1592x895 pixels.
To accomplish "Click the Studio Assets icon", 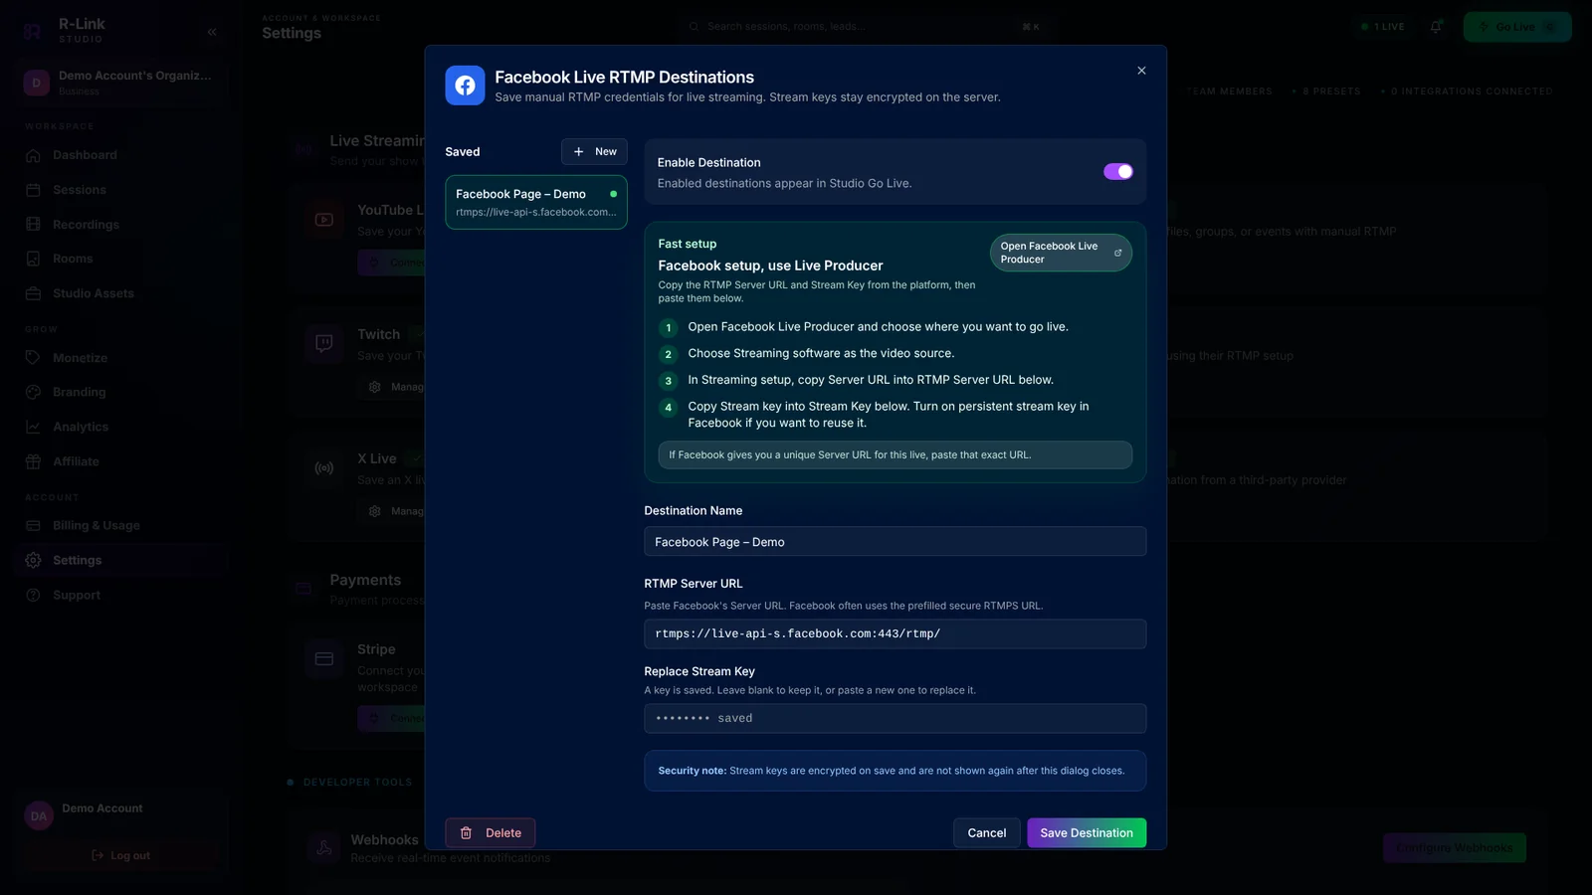I will (33, 293).
